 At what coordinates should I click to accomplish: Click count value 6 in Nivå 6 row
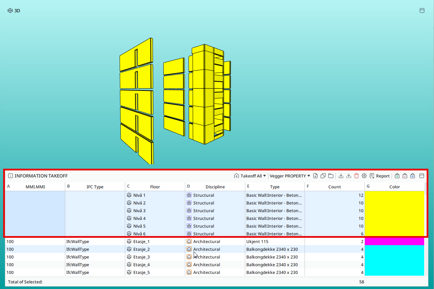pyautogui.click(x=362, y=234)
